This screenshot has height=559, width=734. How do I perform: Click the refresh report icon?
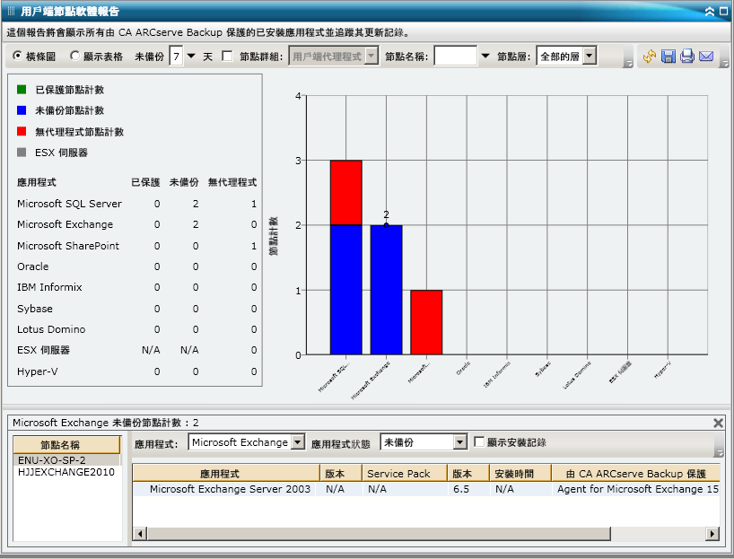(x=649, y=57)
